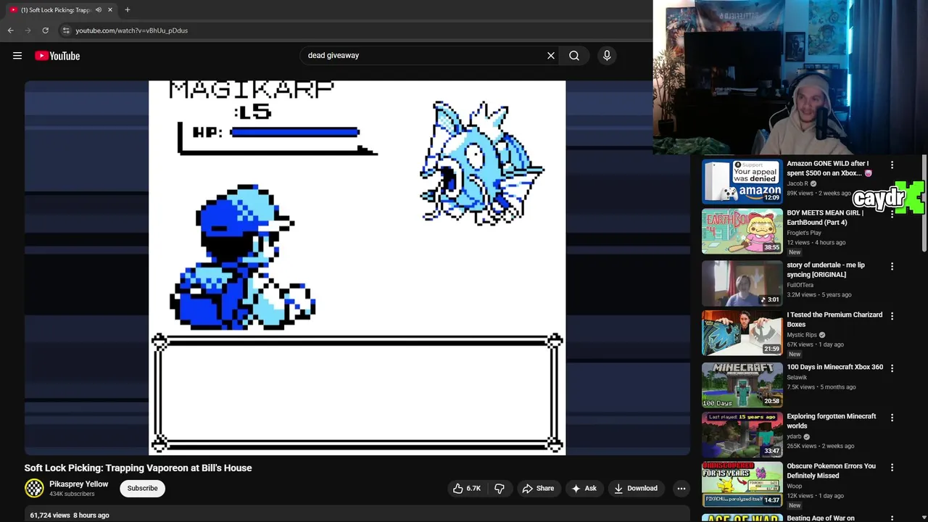Click the page vertical scrollbar
The image size is (928, 522).
pyautogui.click(x=924, y=203)
